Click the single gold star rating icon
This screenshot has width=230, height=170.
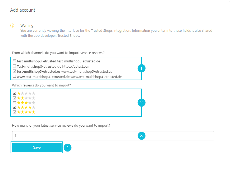coord(26,93)
